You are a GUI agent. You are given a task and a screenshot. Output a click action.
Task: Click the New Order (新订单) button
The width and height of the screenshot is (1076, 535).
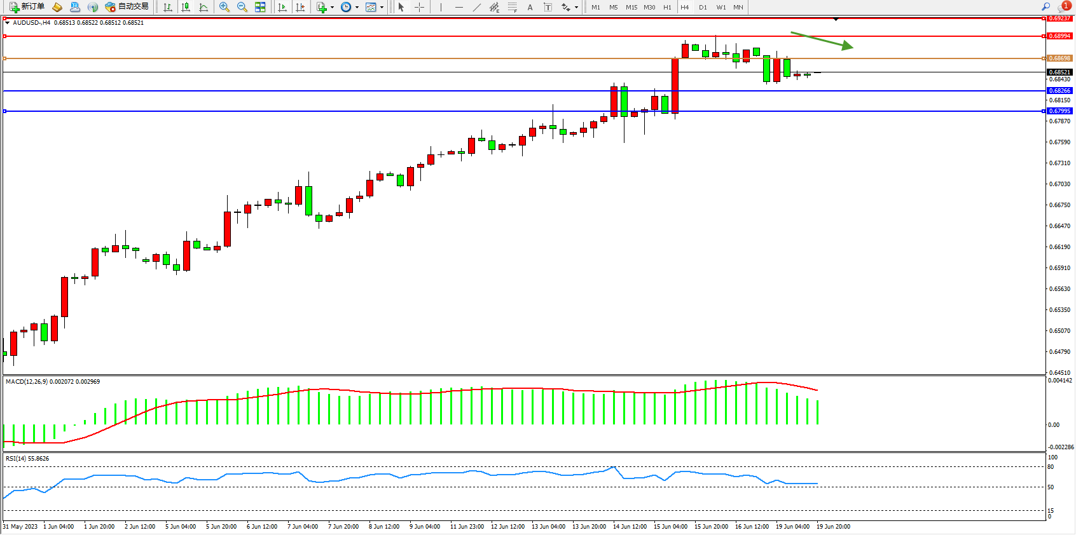(27, 7)
